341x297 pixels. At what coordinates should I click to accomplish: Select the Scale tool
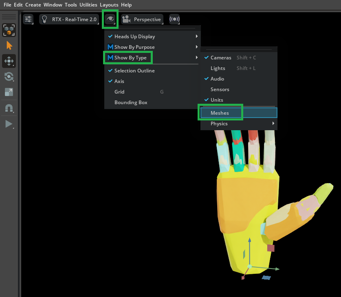click(9, 92)
